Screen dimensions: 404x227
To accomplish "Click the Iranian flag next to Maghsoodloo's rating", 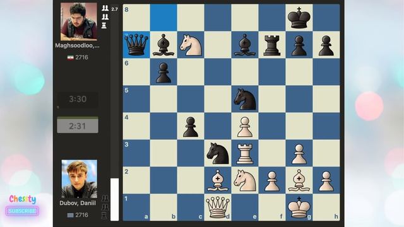I will (x=71, y=57).
